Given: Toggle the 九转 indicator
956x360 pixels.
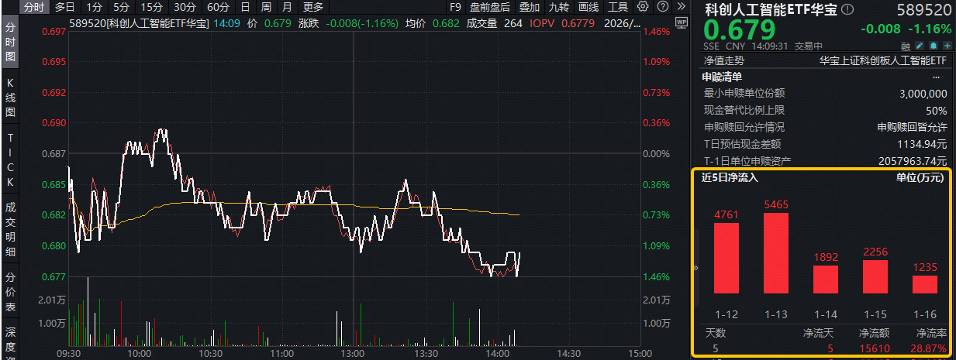Looking at the screenshot, I should [558, 7].
